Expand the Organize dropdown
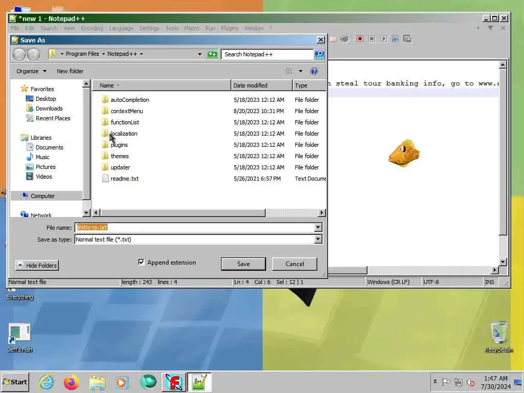The height and width of the screenshot is (393, 524). click(x=31, y=71)
